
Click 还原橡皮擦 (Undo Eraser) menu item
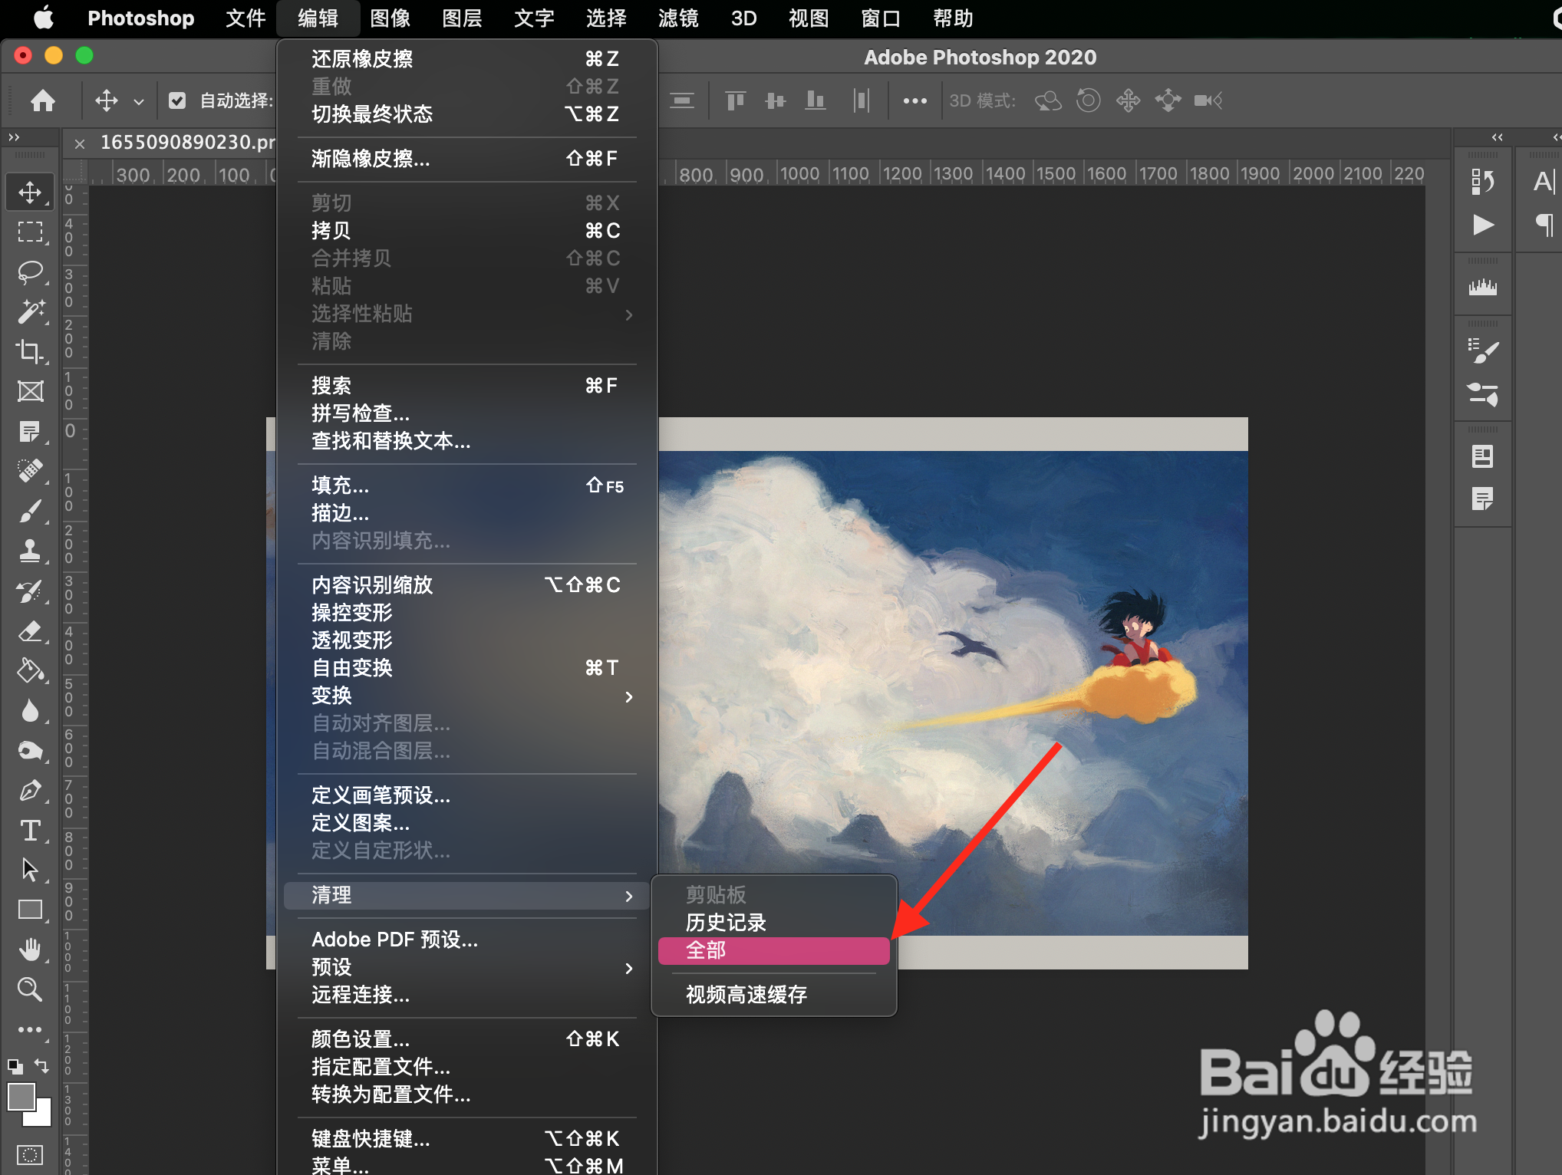click(x=466, y=59)
